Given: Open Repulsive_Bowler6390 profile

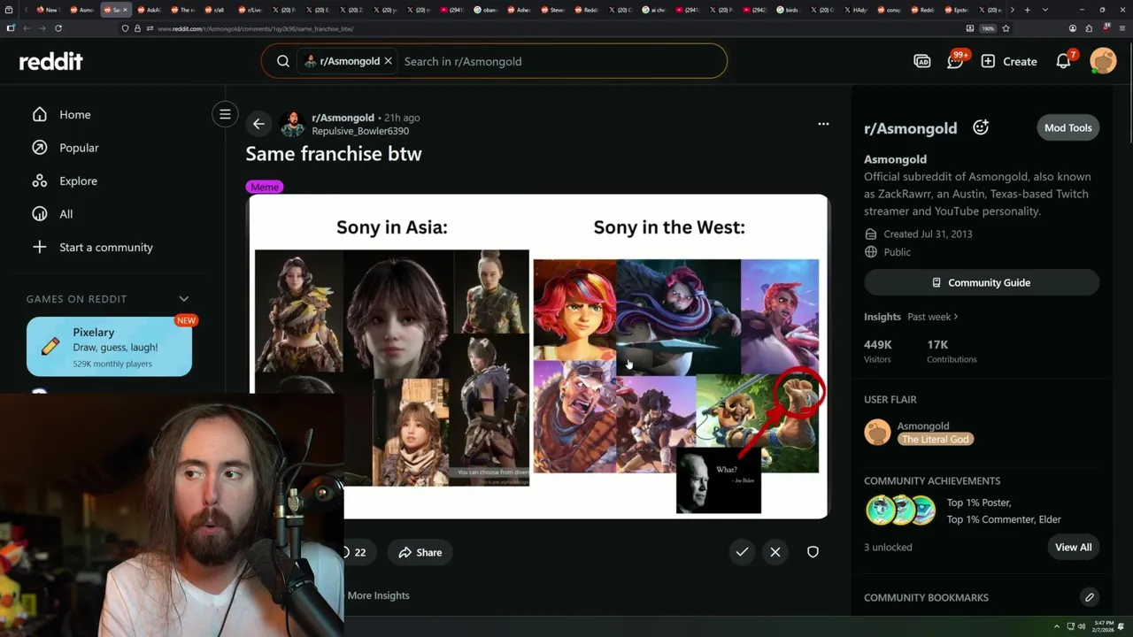Looking at the screenshot, I should [360, 131].
